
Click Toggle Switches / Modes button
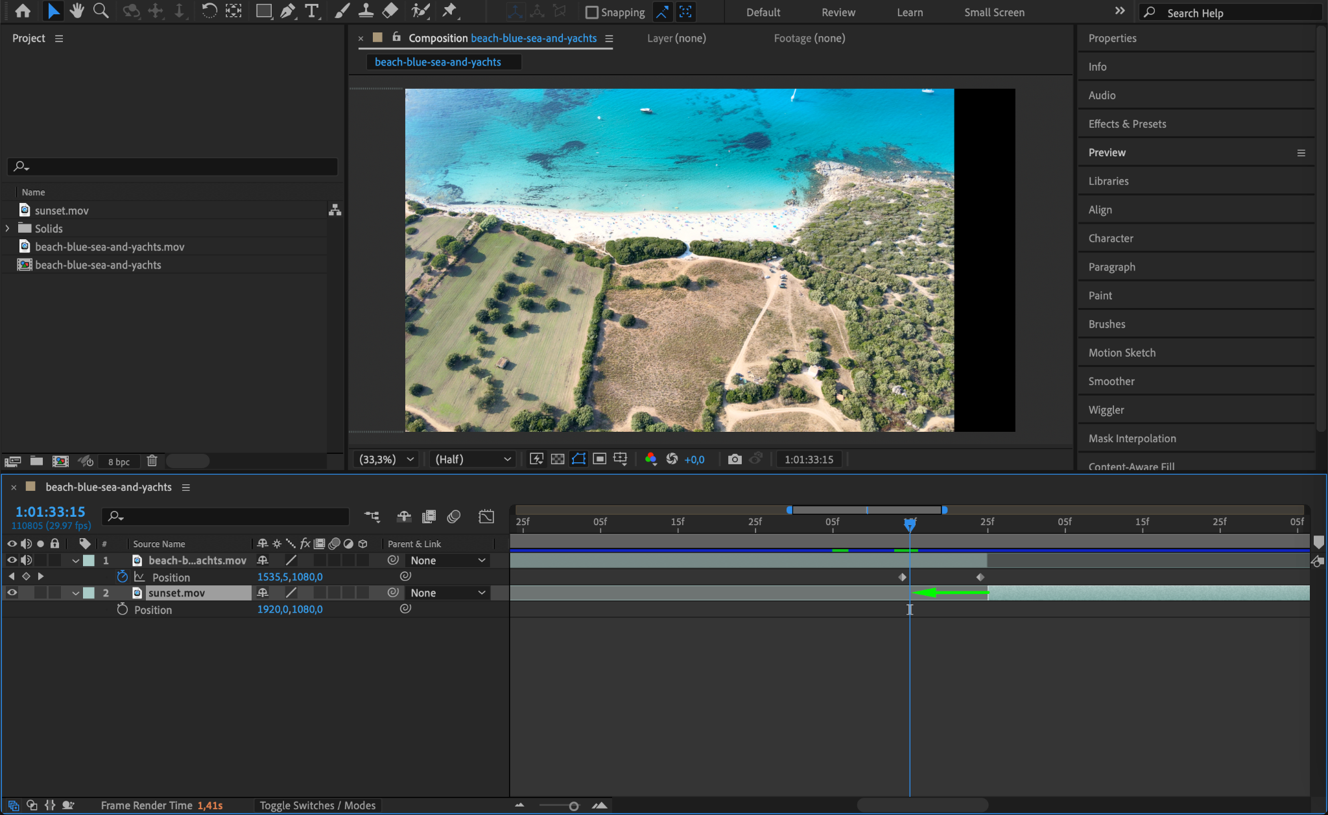318,805
